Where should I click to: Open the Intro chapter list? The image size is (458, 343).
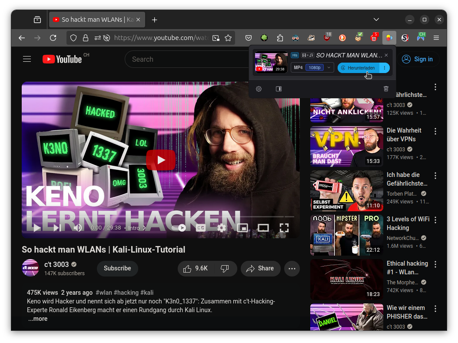136,228
